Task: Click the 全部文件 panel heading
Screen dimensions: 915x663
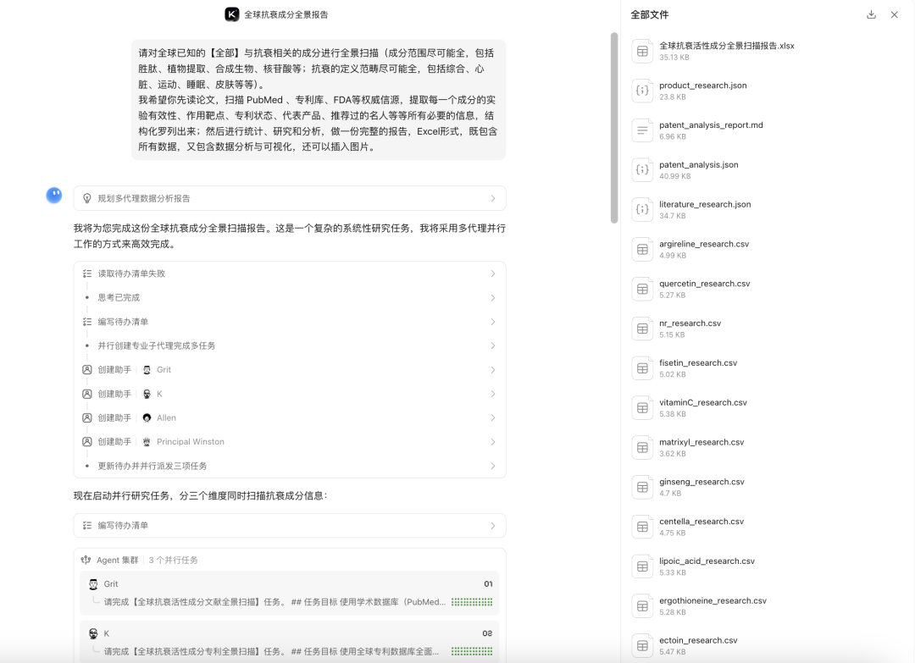Action: (650, 14)
